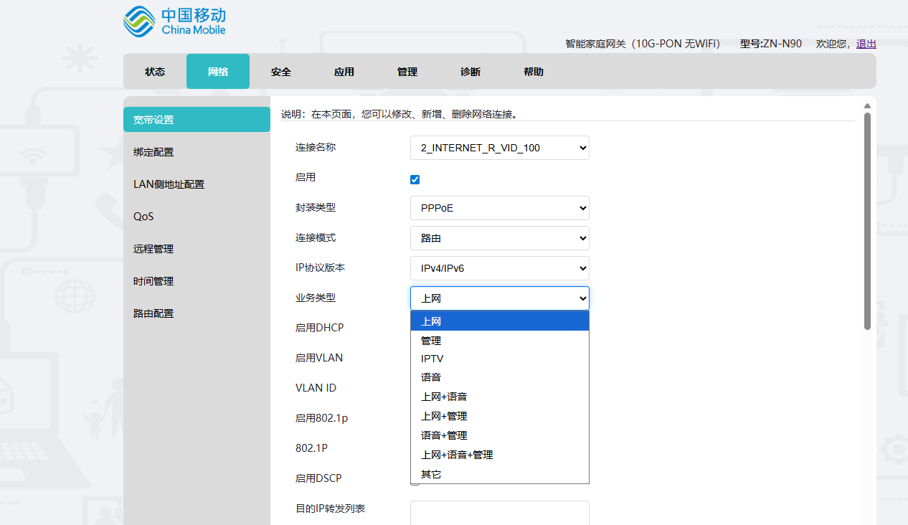
Task: Open the 封装类型 PPPoE dropdown
Action: 500,208
